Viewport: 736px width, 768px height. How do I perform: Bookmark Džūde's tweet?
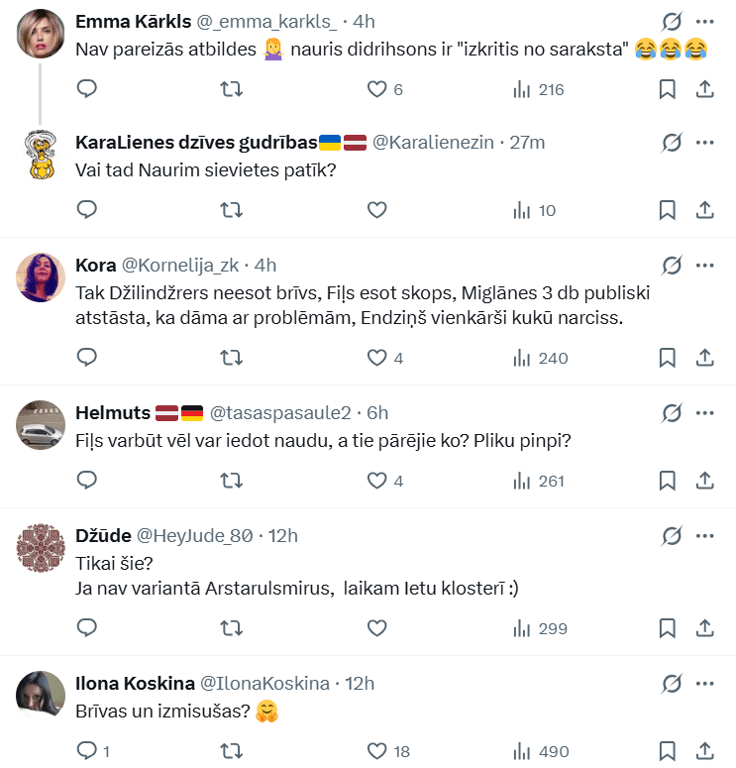point(668,627)
